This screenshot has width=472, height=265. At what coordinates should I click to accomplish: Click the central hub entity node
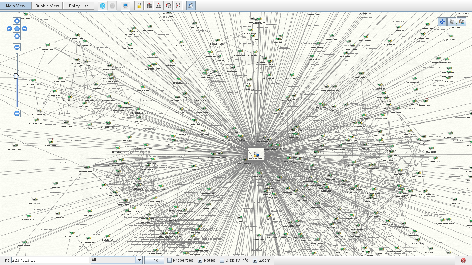tap(256, 154)
